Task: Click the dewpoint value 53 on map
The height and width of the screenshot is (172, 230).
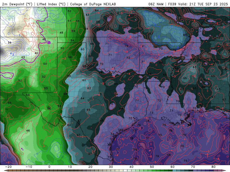Action: [28, 95]
